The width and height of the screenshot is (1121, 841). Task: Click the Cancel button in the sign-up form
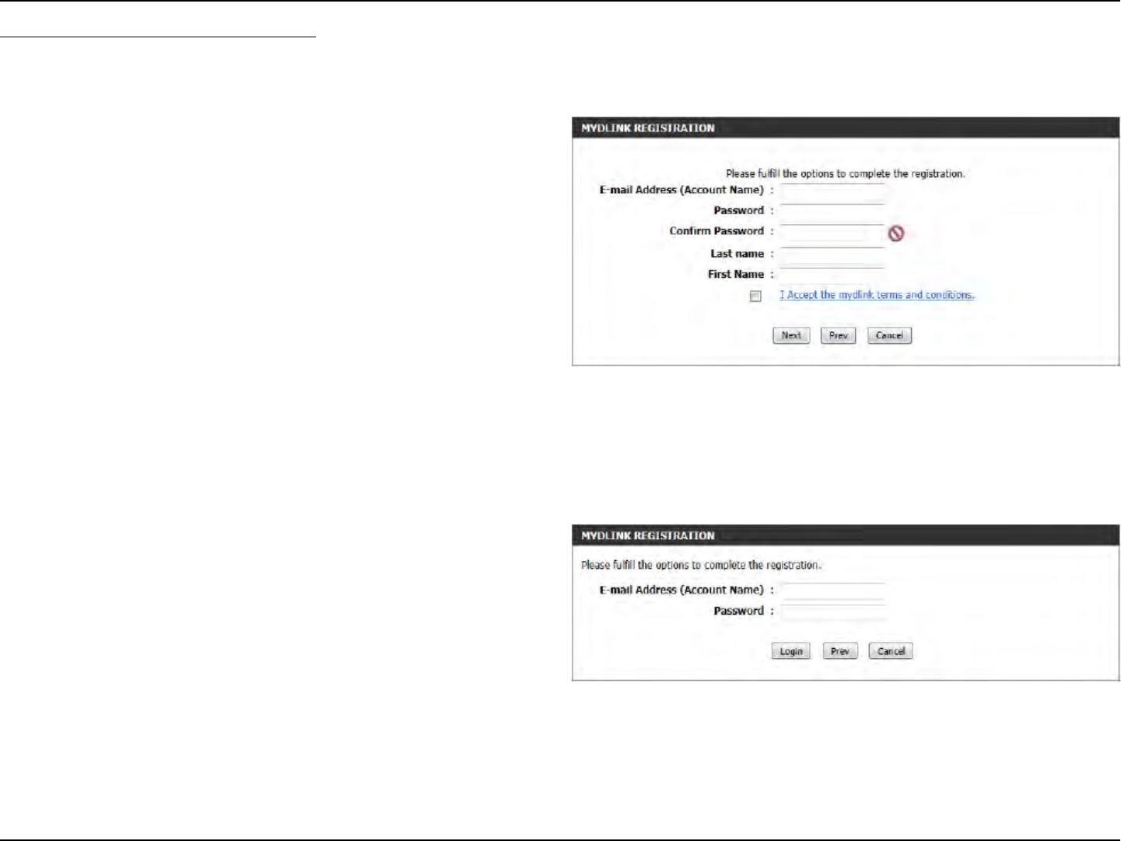[889, 335]
